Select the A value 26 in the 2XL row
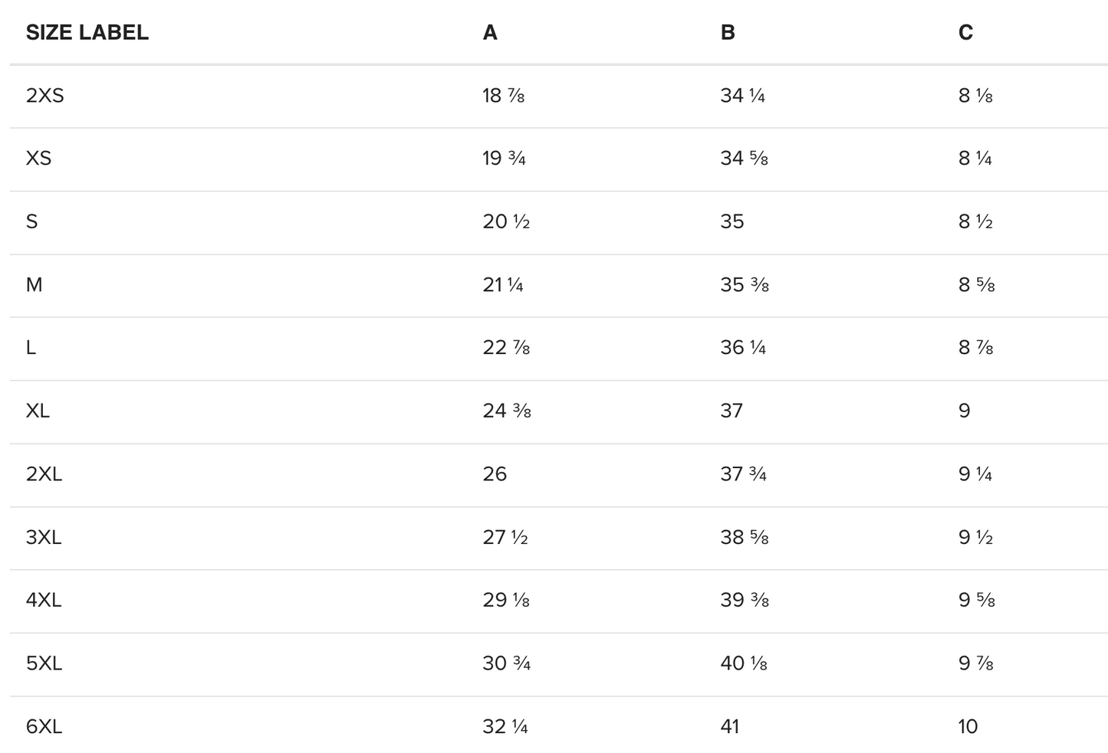This screenshot has height=753, width=1108. click(x=495, y=474)
